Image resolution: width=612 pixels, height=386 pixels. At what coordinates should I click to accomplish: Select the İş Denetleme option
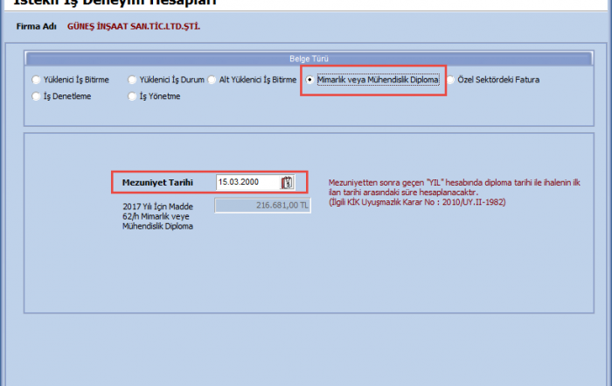coord(36,96)
